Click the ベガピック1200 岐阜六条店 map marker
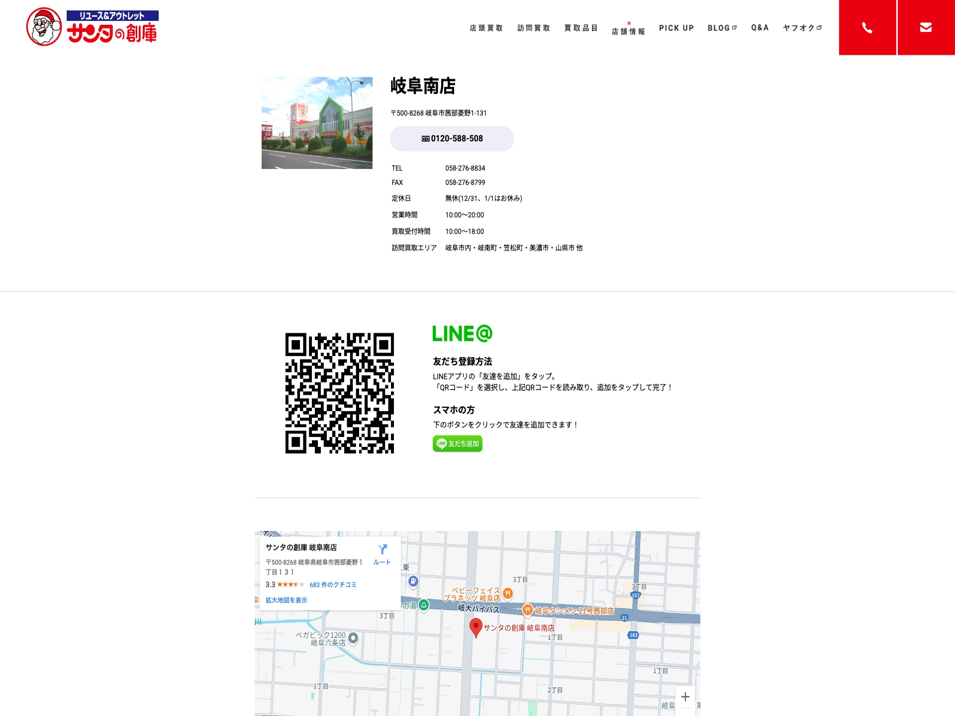 [x=353, y=638]
